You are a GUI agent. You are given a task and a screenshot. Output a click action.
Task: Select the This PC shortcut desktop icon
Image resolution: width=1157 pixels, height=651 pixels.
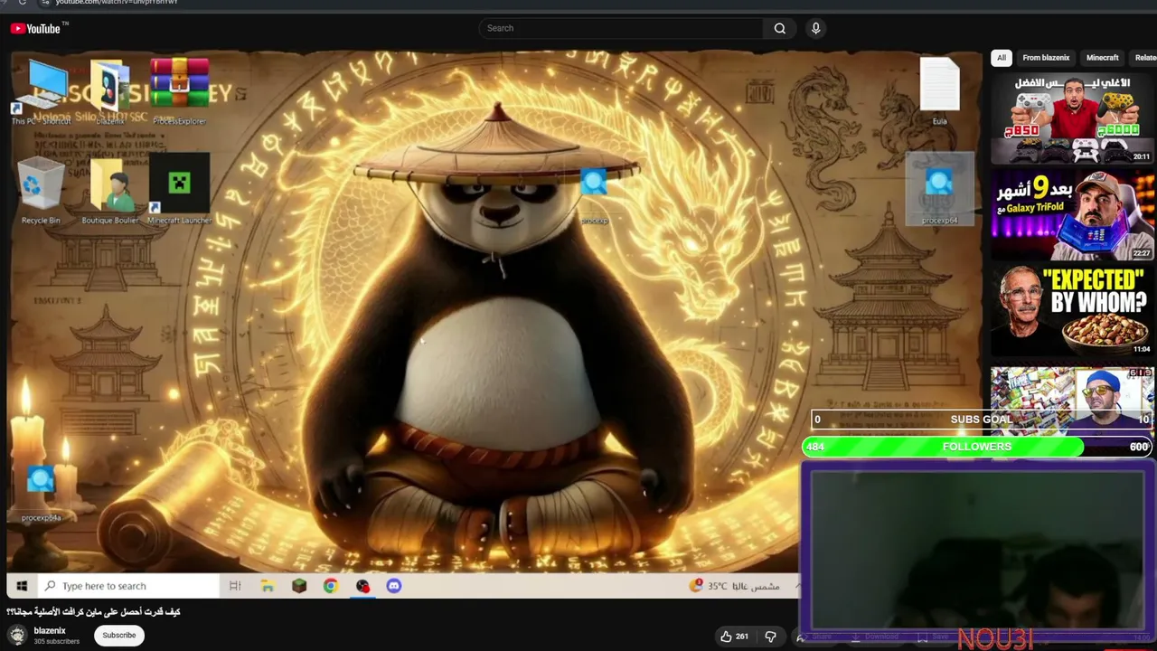[x=41, y=90]
